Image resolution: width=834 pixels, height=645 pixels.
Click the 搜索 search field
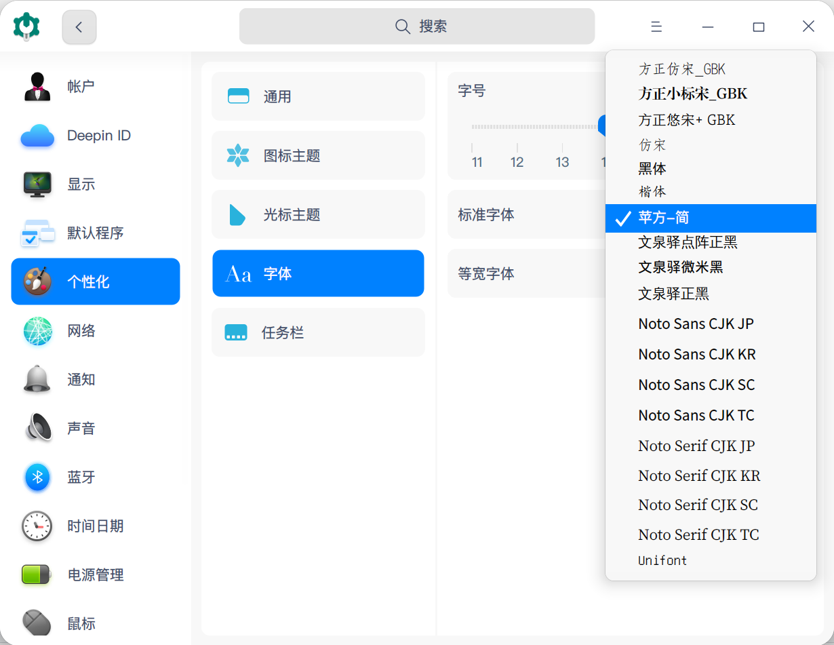click(417, 27)
